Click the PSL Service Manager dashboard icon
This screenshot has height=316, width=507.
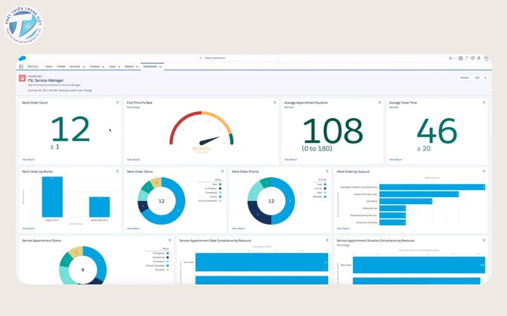[22, 78]
